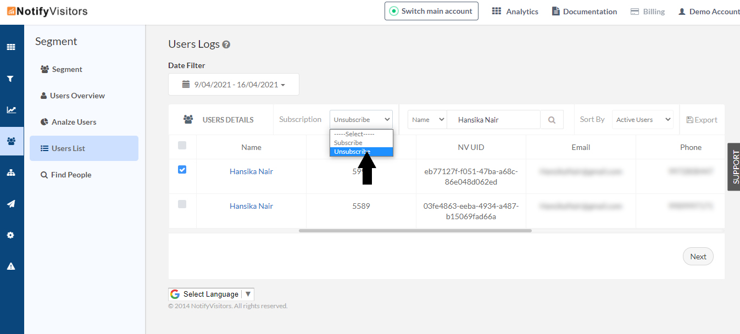Click the help icon next to Users Logs
The image size is (740, 334).
click(x=226, y=45)
